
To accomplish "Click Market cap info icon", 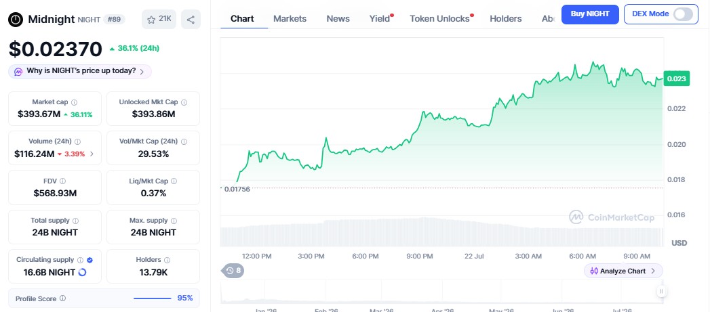I will [x=75, y=103].
